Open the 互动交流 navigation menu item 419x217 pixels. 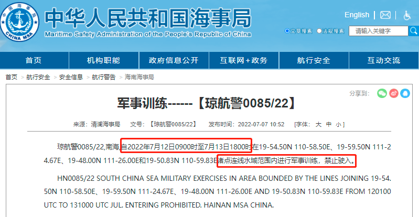click(384, 60)
